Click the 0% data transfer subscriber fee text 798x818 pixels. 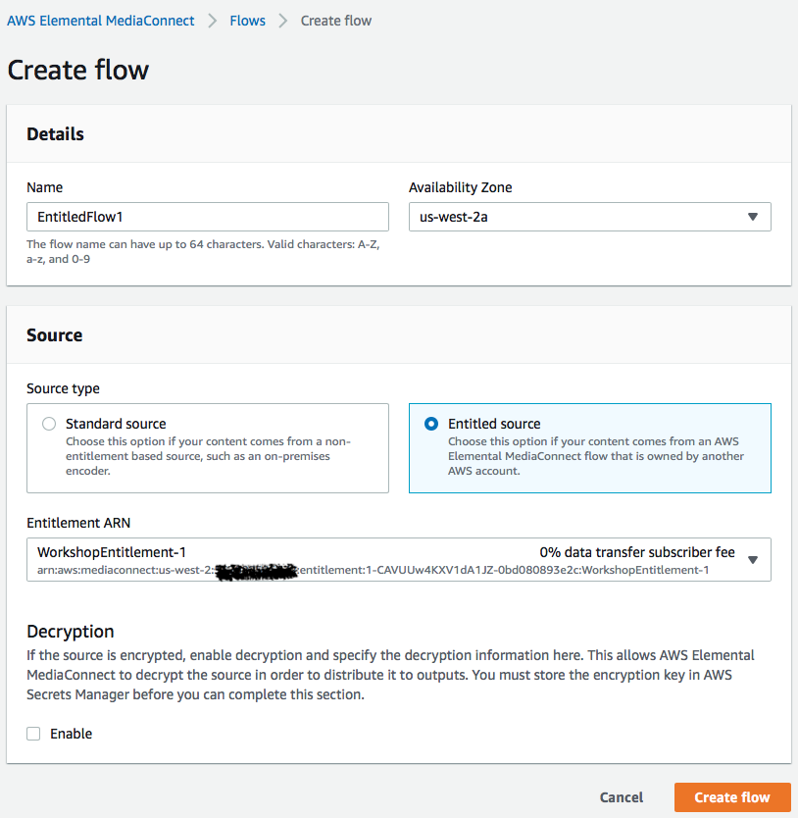point(637,552)
